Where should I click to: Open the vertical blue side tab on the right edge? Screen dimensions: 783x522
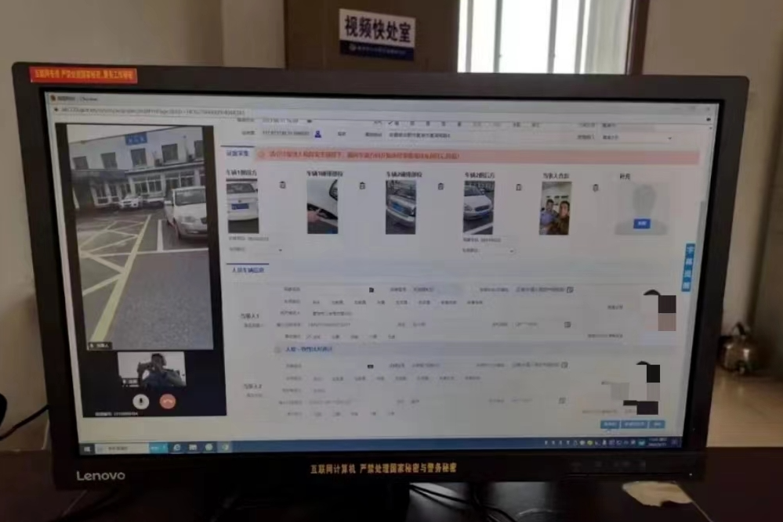[689, 267]
